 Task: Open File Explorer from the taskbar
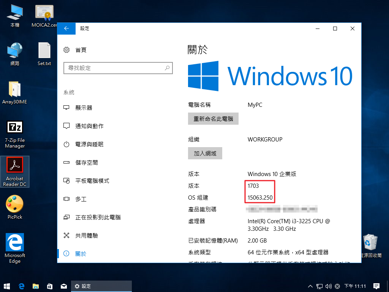click(x=36, y=286)
